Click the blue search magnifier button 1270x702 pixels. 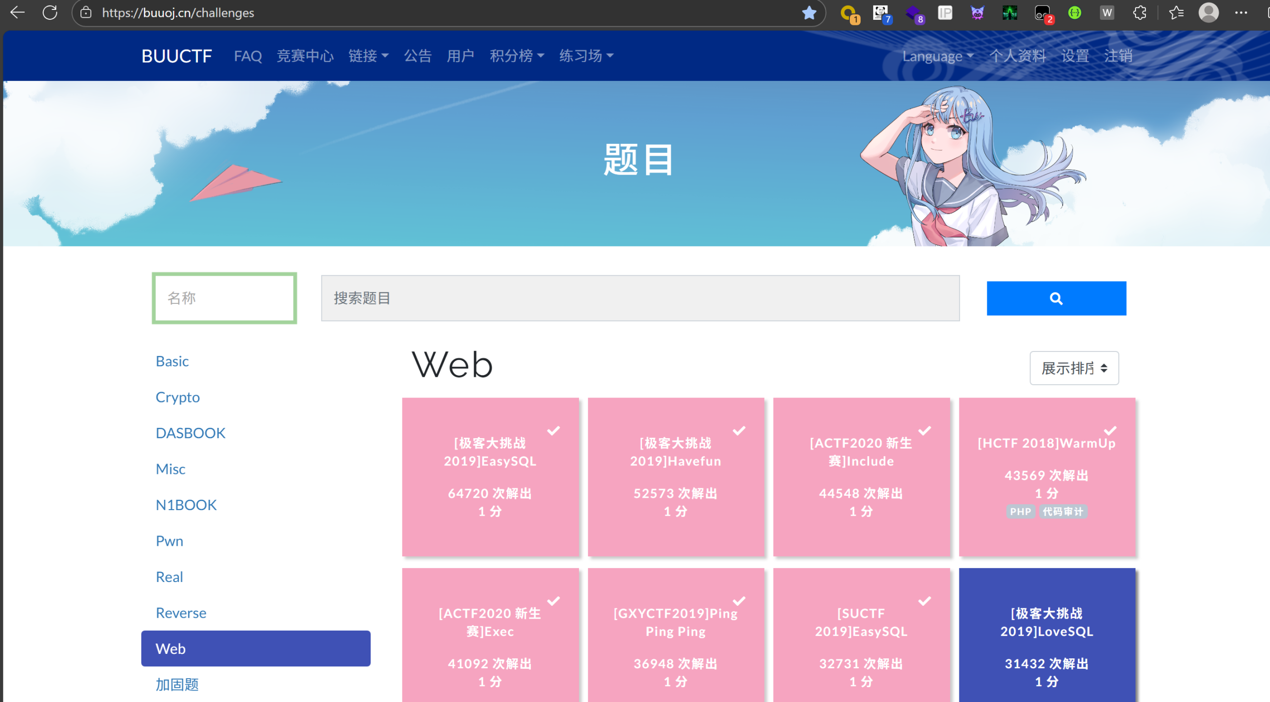1056,298
